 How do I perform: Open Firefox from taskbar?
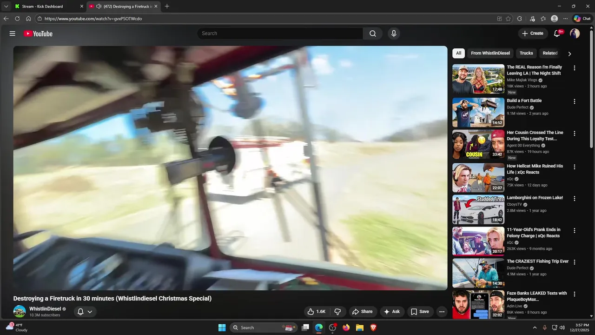346,328
